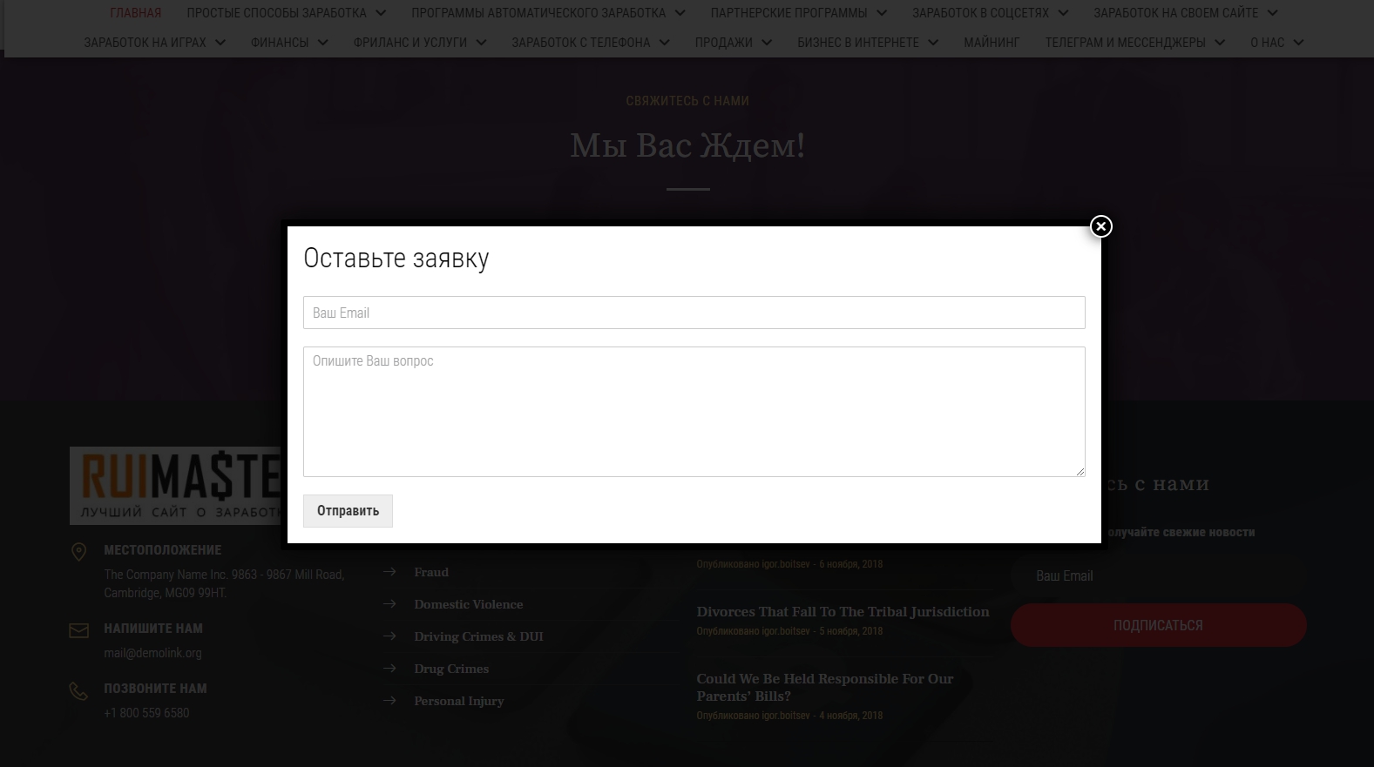Click arrow icon beside Drug Crimes
Screen dimensions: 1374x767
(389, 669)
